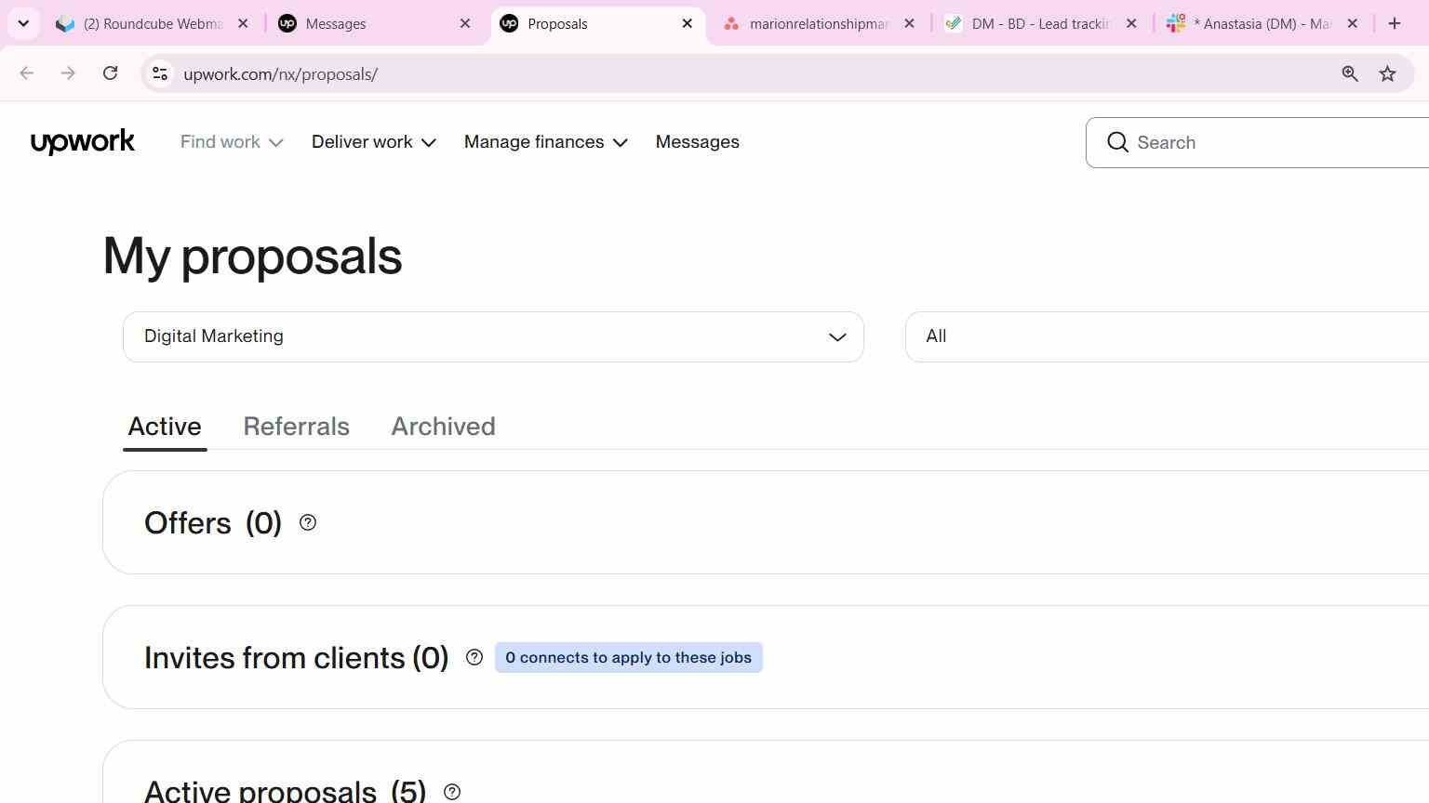
Task: Switch to the Archived tab
Action: coord(443,427)
